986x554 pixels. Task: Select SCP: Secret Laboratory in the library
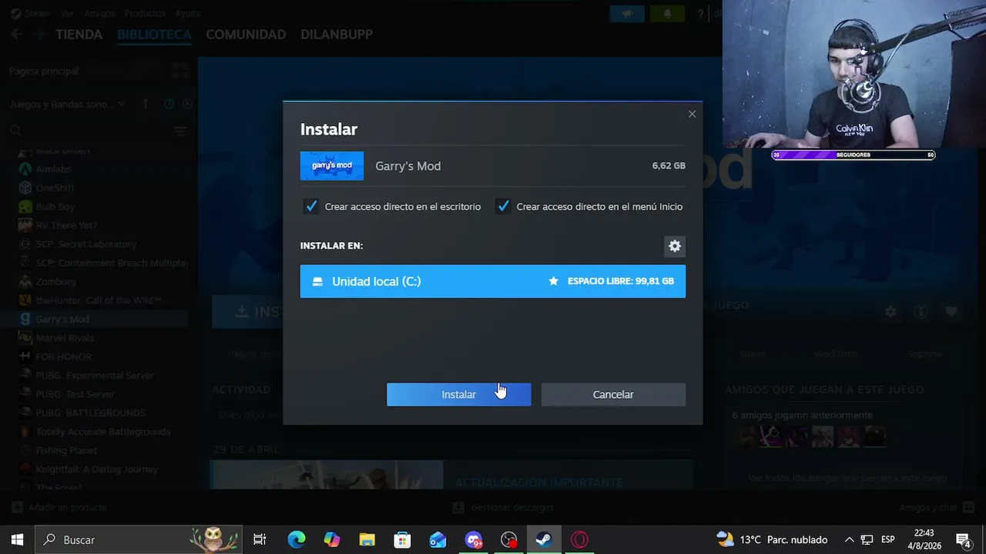[86, 244]
